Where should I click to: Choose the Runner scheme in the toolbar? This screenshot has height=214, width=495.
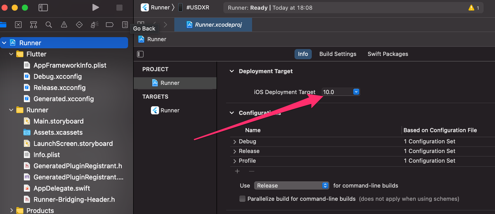155,7
